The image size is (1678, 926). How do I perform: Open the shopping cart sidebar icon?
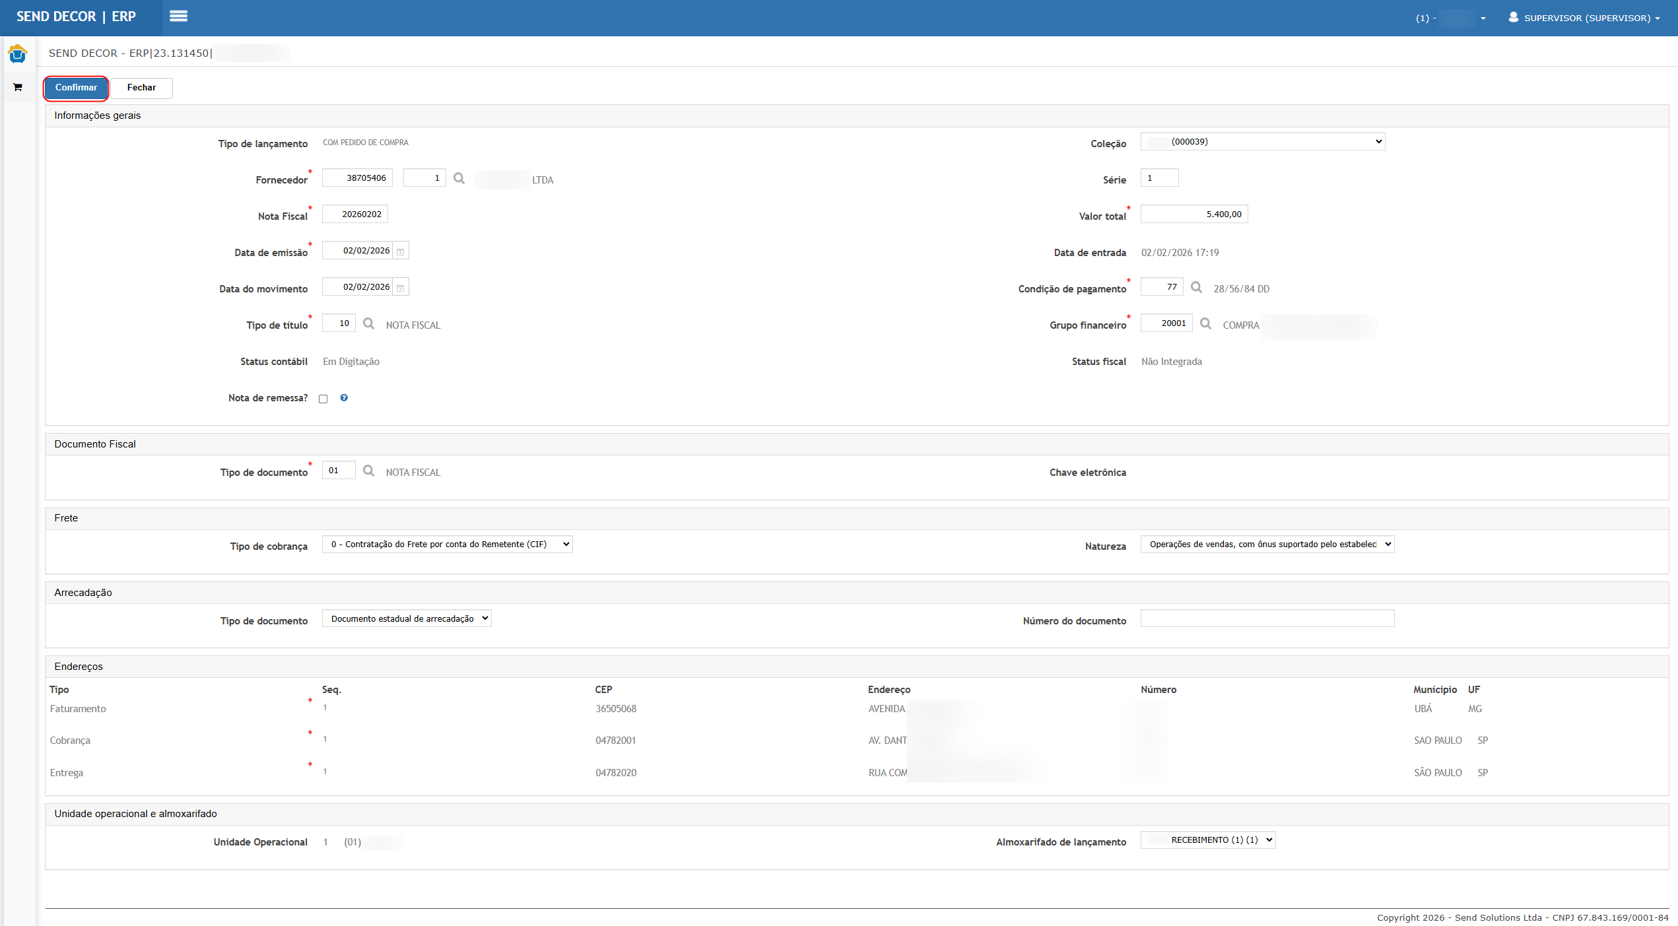pyautogui.click(x=18, y=87)
